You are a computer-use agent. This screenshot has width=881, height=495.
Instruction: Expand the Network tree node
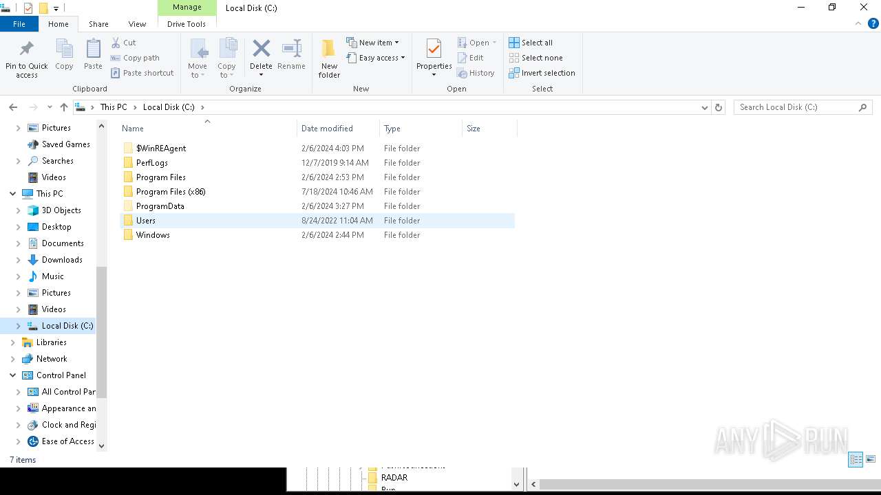coord(12,359)
